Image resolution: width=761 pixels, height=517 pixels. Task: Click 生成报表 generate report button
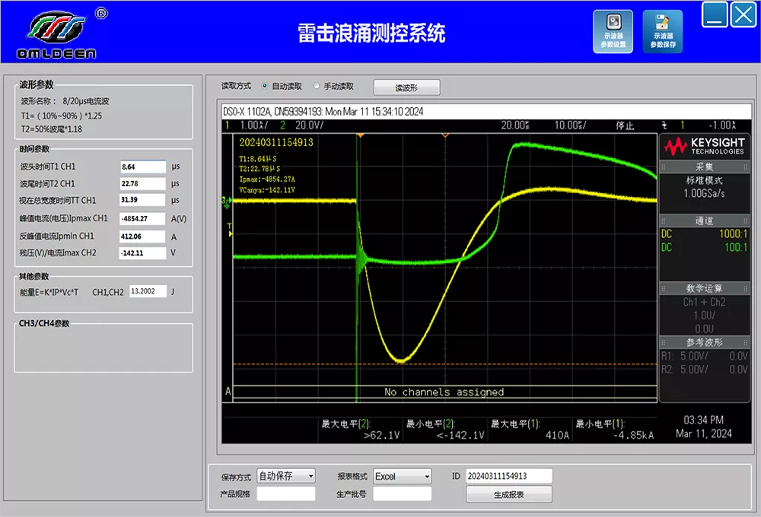pos(508,494)
